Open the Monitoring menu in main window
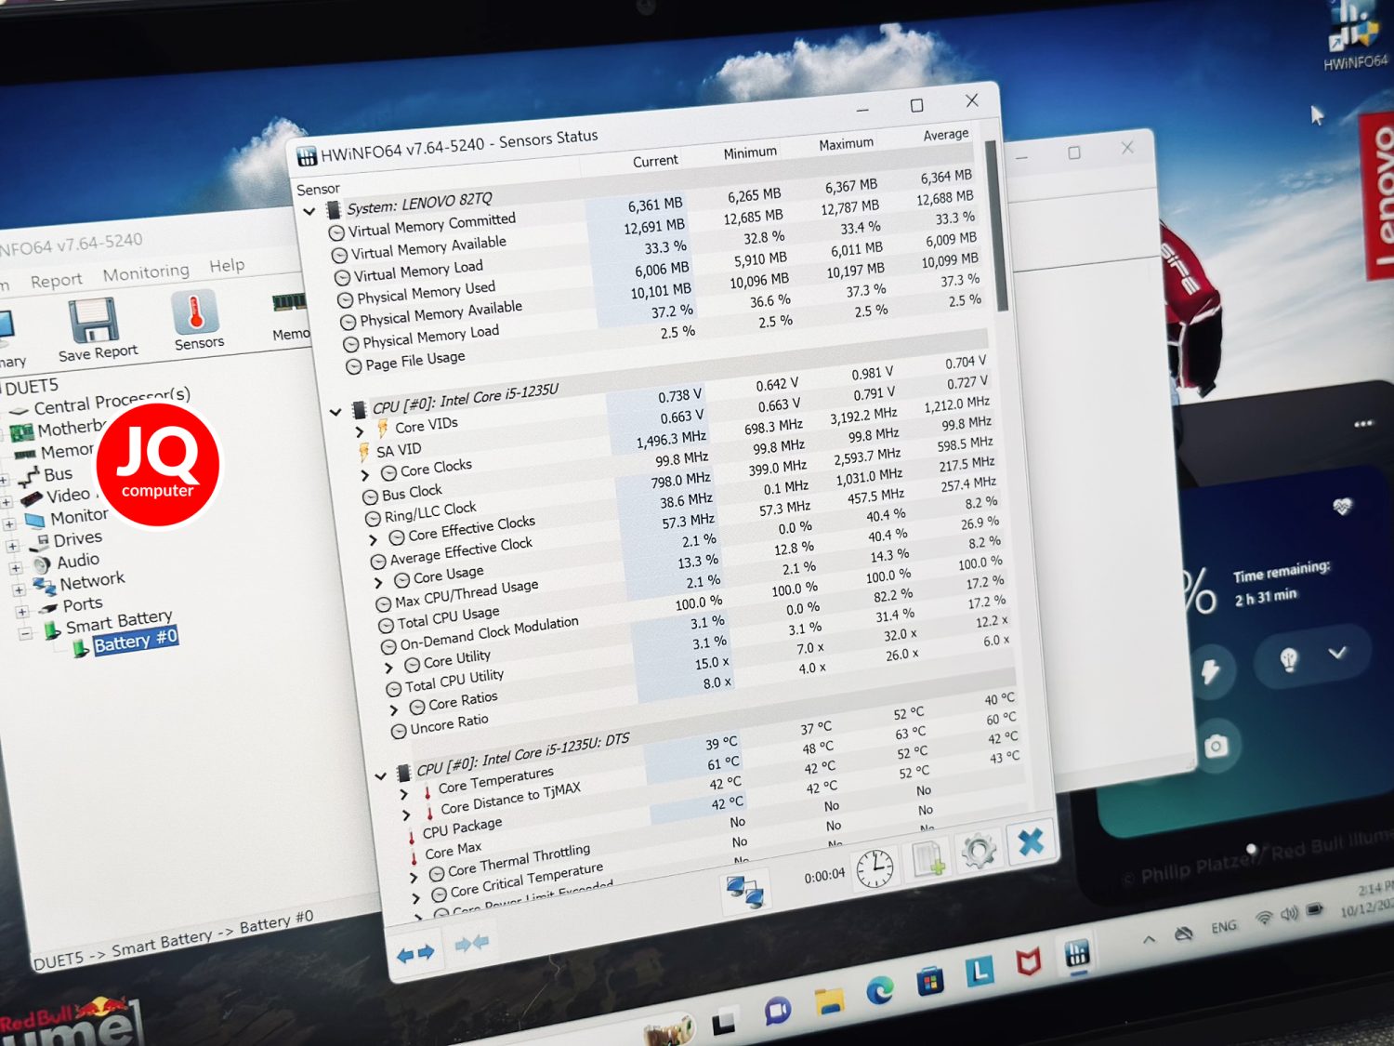The image size is (1394, 1046). (146, 272)
